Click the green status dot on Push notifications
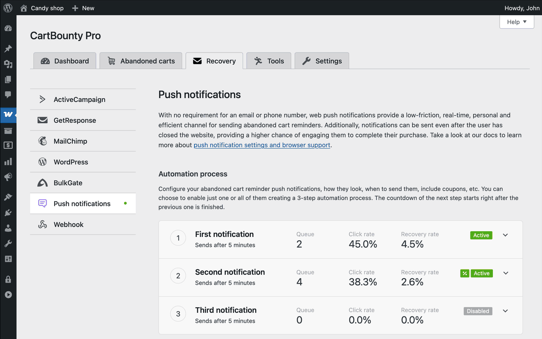 click(125, 203)
